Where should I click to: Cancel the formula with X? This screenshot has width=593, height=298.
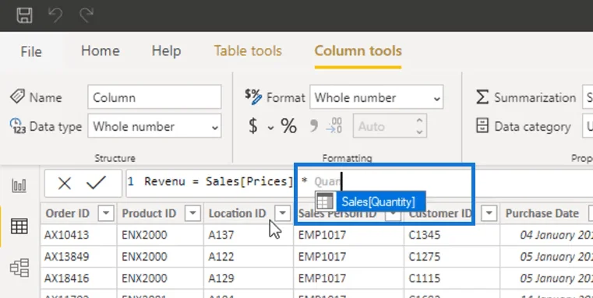(x=65, y=184)
